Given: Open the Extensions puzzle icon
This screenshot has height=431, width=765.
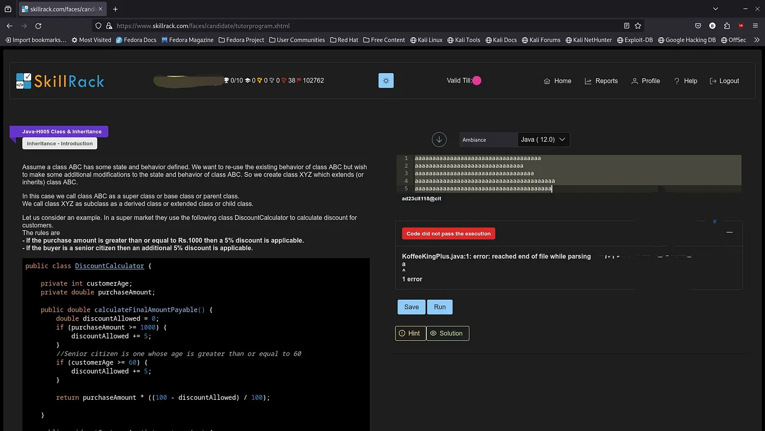Looking at the screenshot, I should point(727,26).
